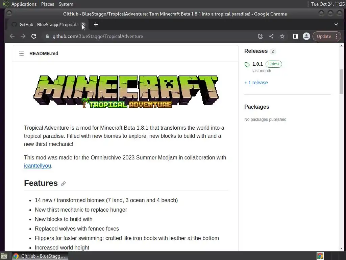Screen dimensions: 346x260
Task: Bookmark this tab with the star
Action: (x=282, y=36)
